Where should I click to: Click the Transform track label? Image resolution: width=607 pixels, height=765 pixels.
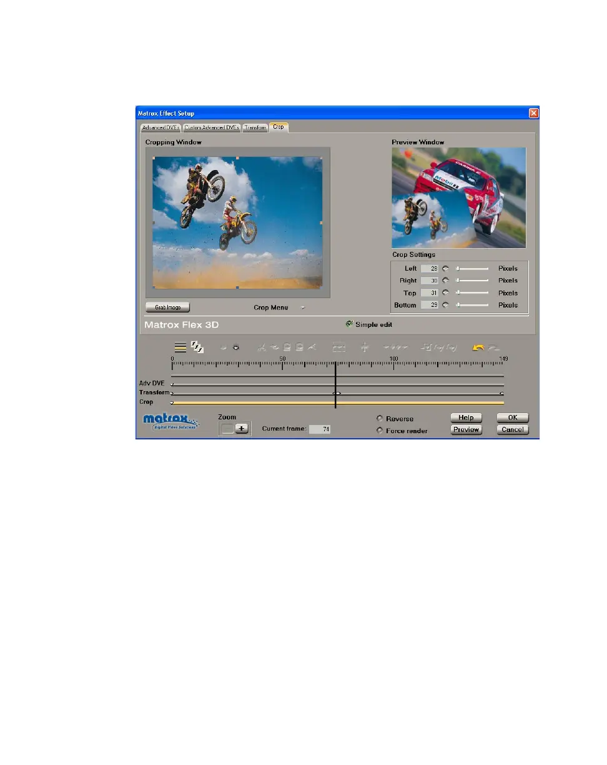click(154, 392)
